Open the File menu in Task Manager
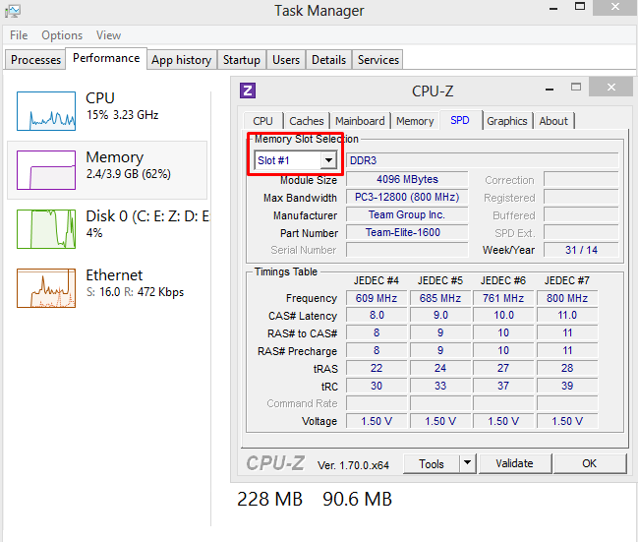The height and width of the screenshot is (542, 638). coord(19,35)
